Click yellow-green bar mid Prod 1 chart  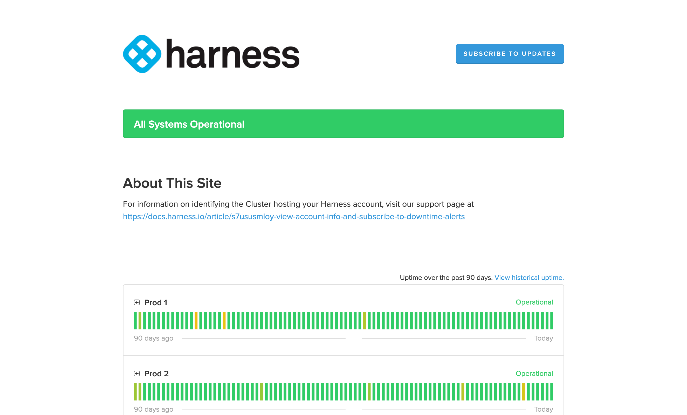tap(365, 321)
